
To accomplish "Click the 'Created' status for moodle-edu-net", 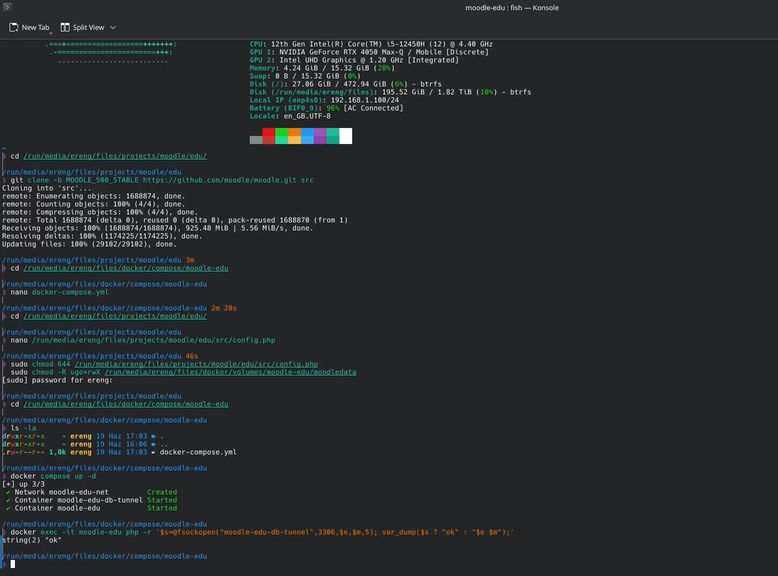I will click(162, 492).
